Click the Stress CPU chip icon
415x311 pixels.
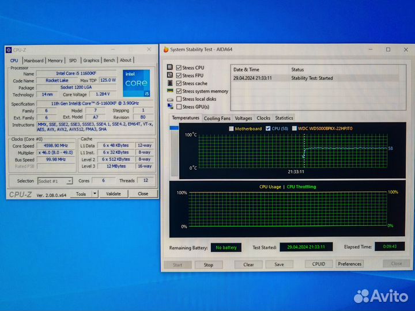click(170, 67)
